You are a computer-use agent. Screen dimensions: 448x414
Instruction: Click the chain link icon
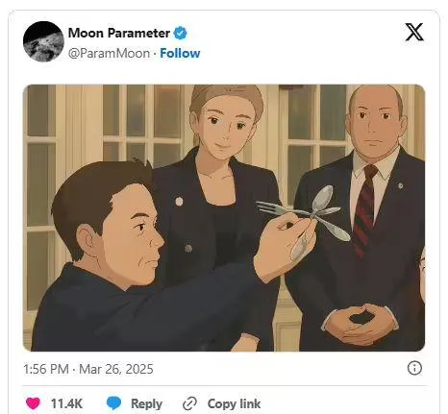[189, 403]
